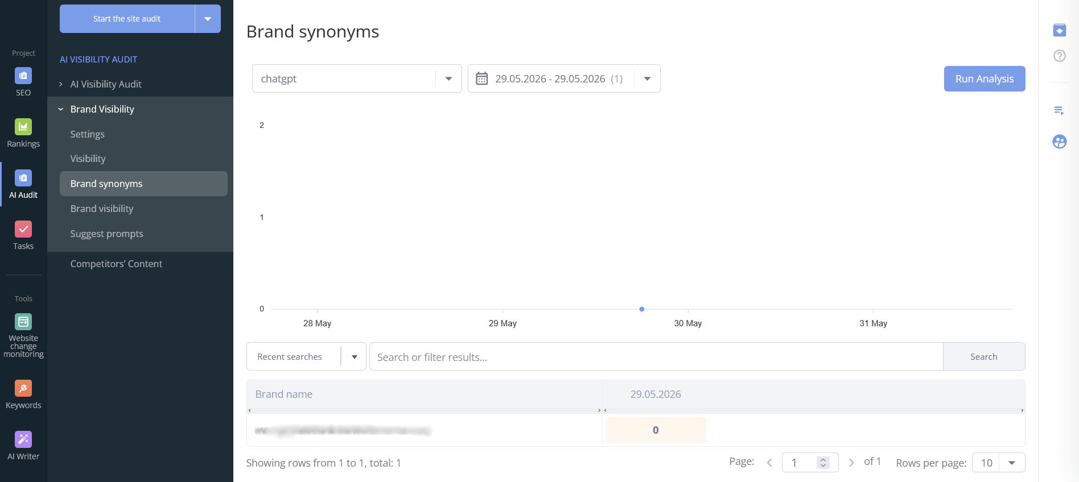Open the SEO project section icon

(23, 76)
